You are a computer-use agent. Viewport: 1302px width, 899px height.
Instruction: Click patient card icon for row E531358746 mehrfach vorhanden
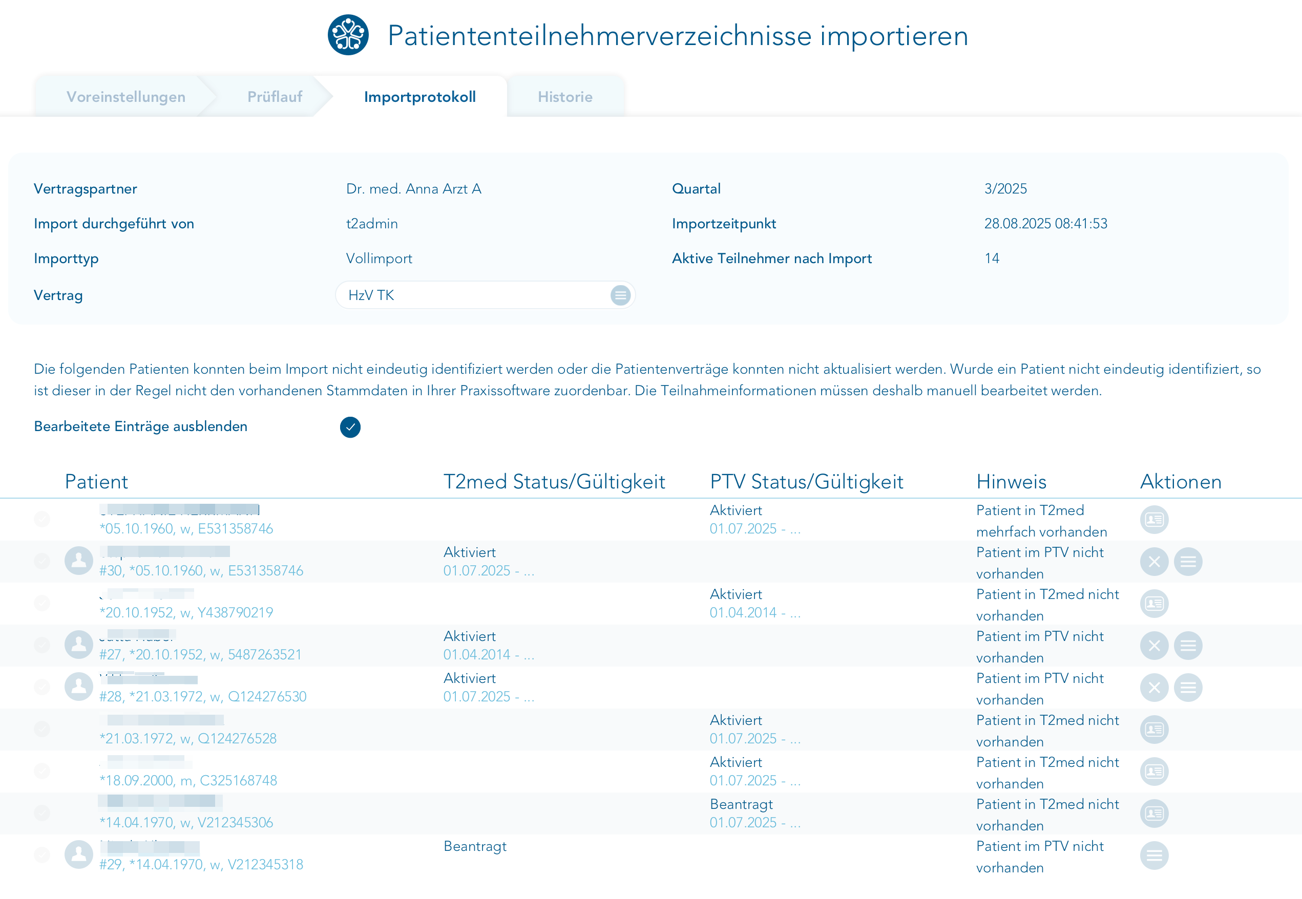(1154, 519)
